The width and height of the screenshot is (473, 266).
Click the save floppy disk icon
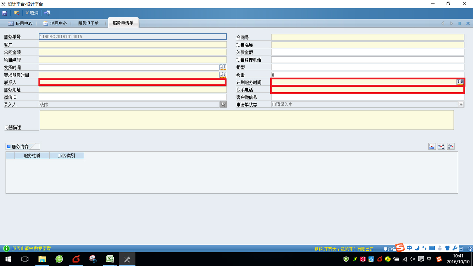coord(5,13)
